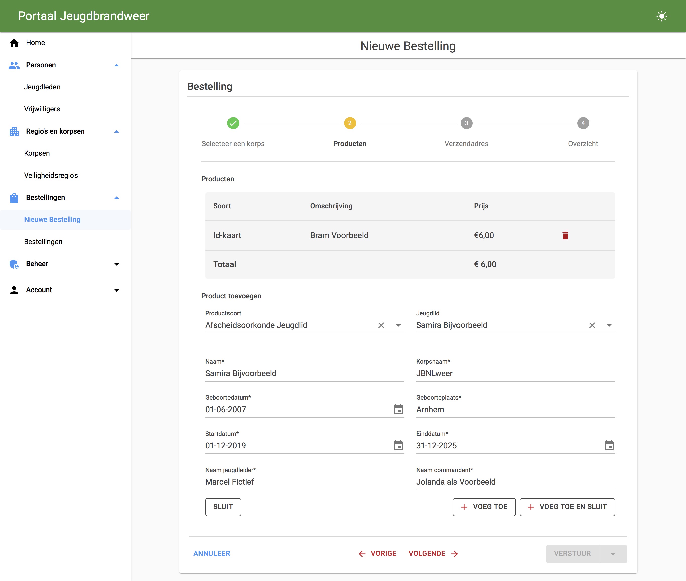Clear the Productsoort selection
The height and width of the screenshot is (581, 686).
(x=381, y=325)
